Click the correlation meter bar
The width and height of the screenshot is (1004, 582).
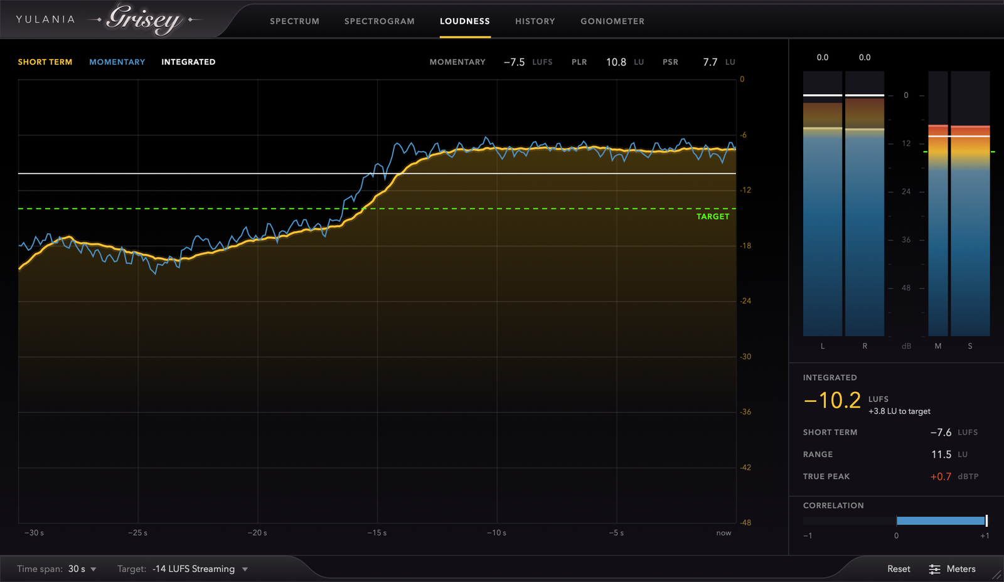[896, 521]
